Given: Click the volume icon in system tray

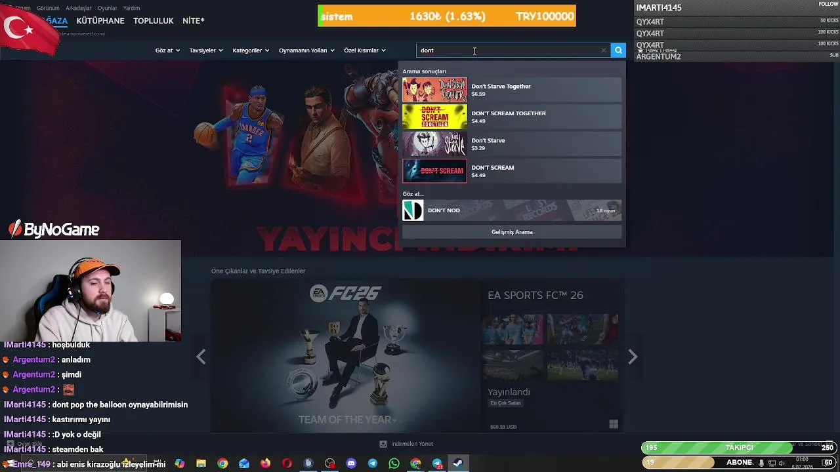Looking at the screenshot, I should click(782, 463).
